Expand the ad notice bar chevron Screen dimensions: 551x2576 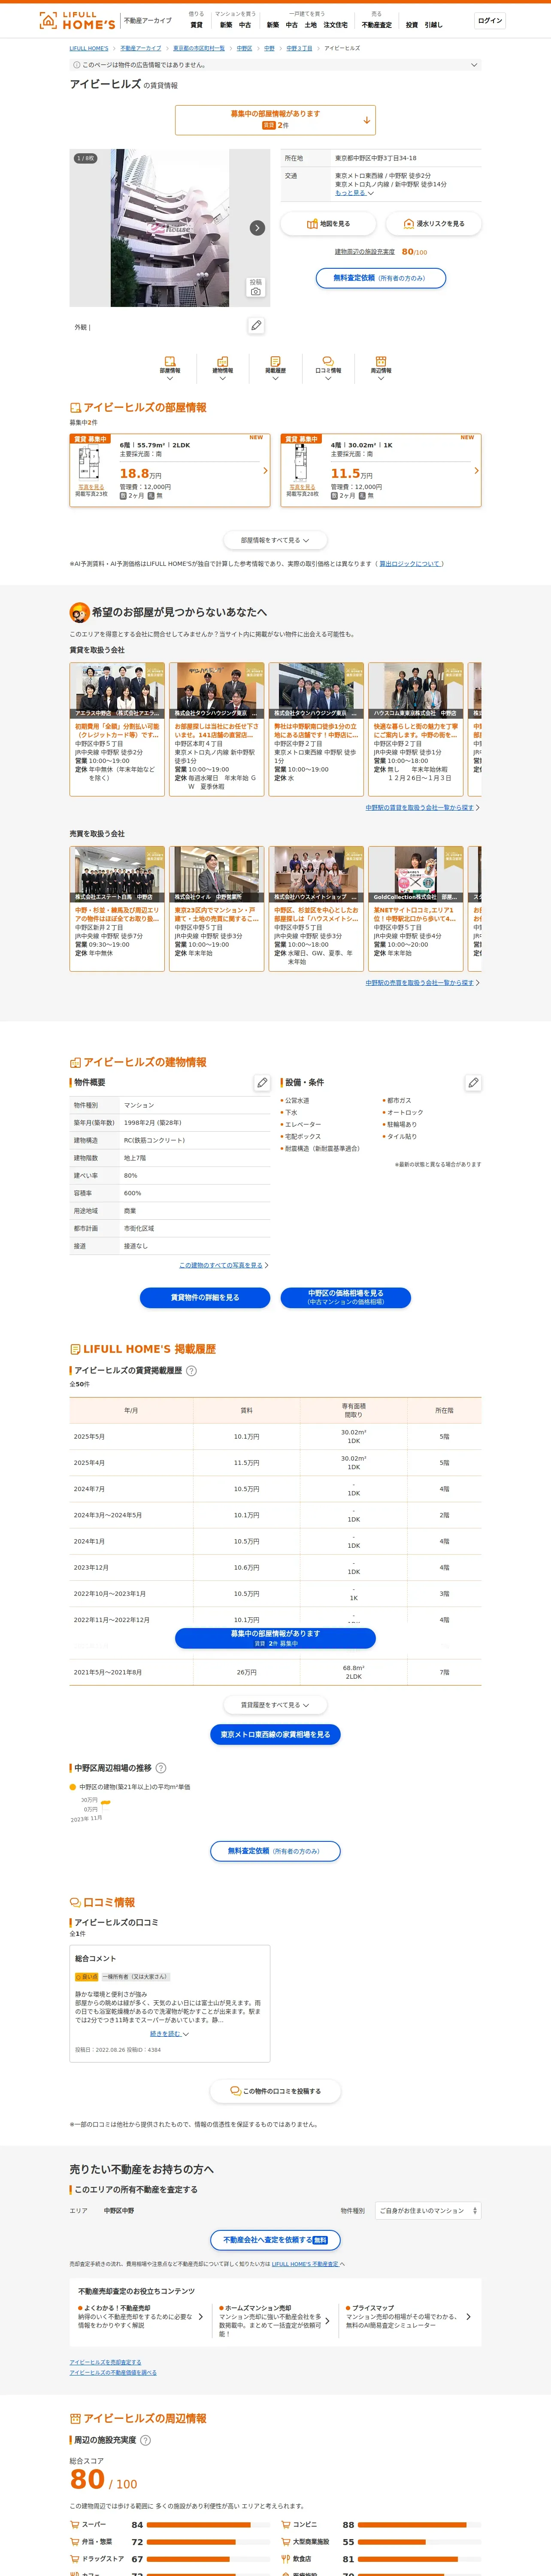click(474, 65)
